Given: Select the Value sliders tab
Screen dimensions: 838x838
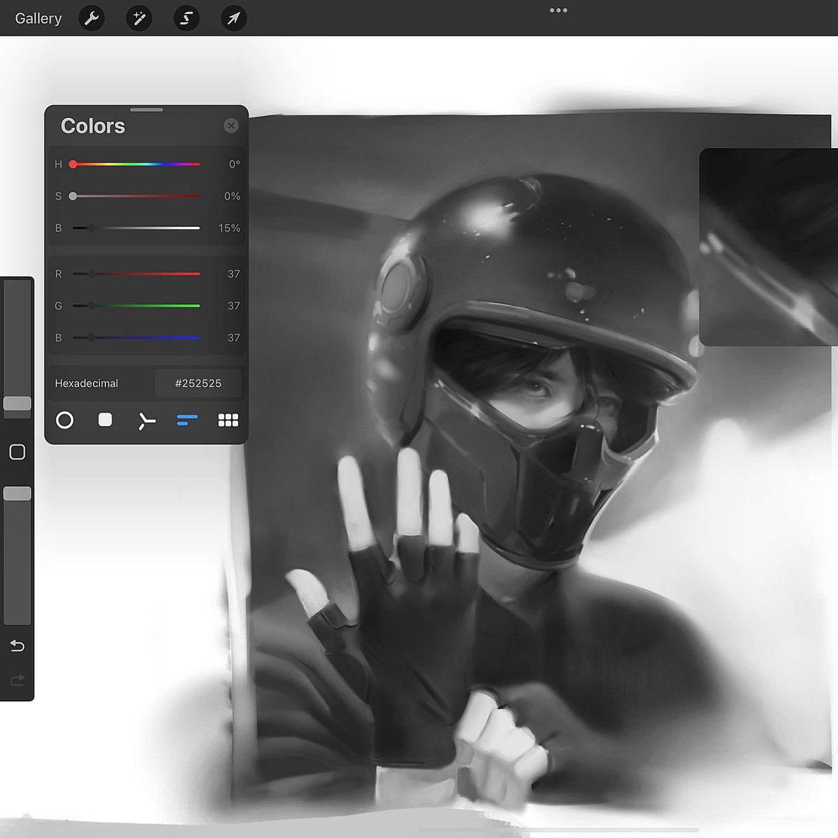Looking at the screenshot, I should click(187, 420).
